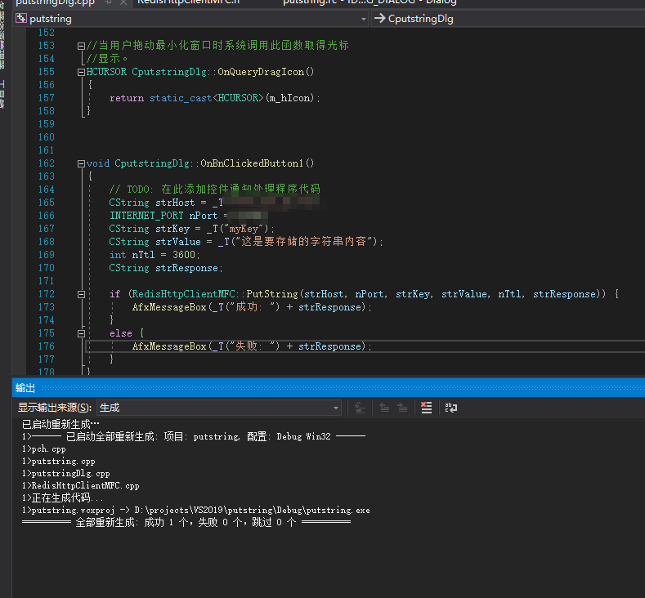Click the Clear All output icon
Image resolution: width=645 pixels, height=598 pixels.
coord(426,408)
